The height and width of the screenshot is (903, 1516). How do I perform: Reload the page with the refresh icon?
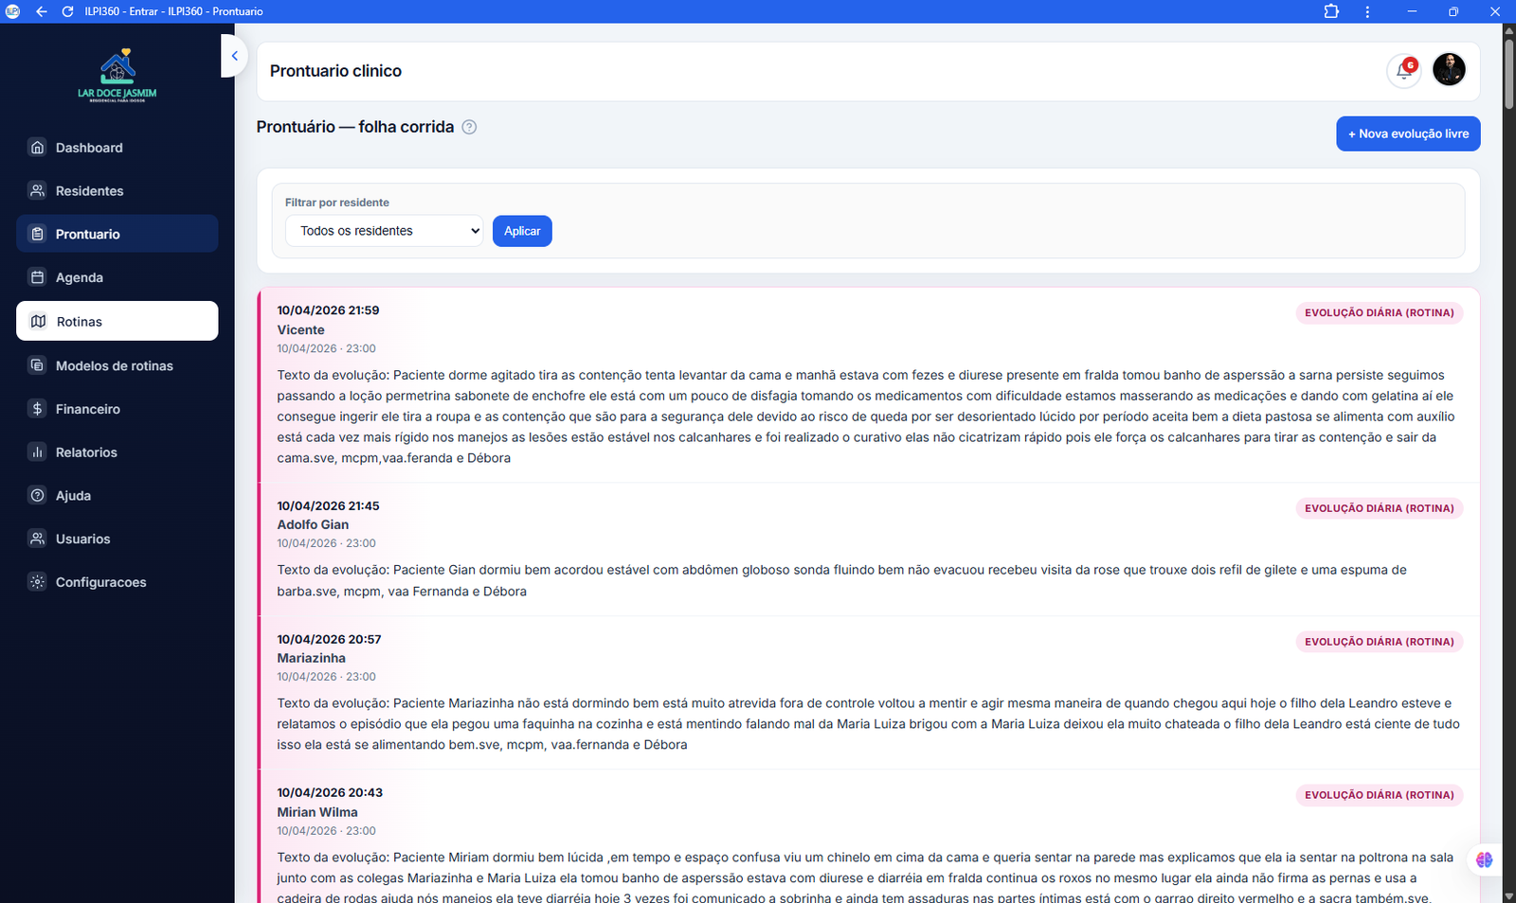tap(67, 11)
